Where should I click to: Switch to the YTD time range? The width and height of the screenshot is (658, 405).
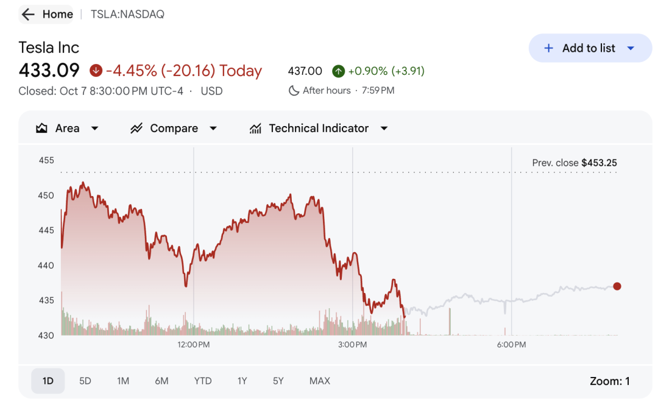click(203, 381)
